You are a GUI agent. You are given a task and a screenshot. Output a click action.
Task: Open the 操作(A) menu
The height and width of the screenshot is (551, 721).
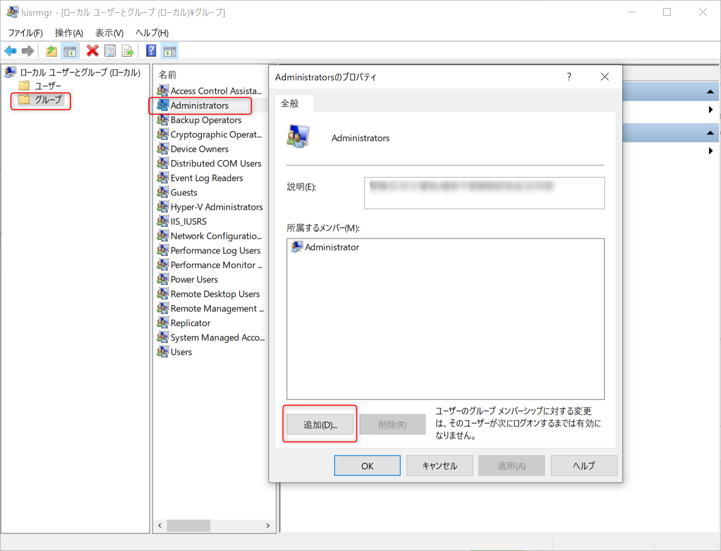coord(69,33)
